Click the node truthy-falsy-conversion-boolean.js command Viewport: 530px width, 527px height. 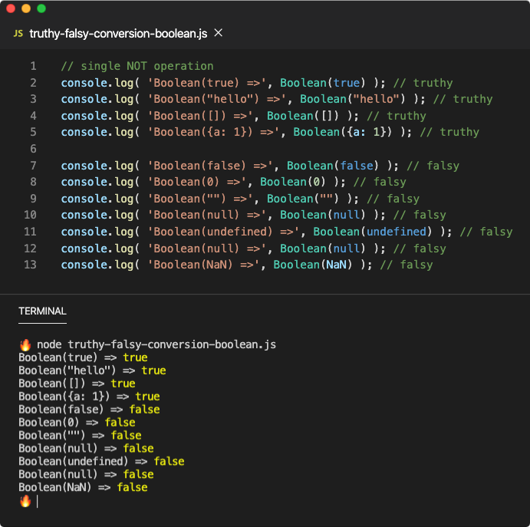click(x=156, y=344)
